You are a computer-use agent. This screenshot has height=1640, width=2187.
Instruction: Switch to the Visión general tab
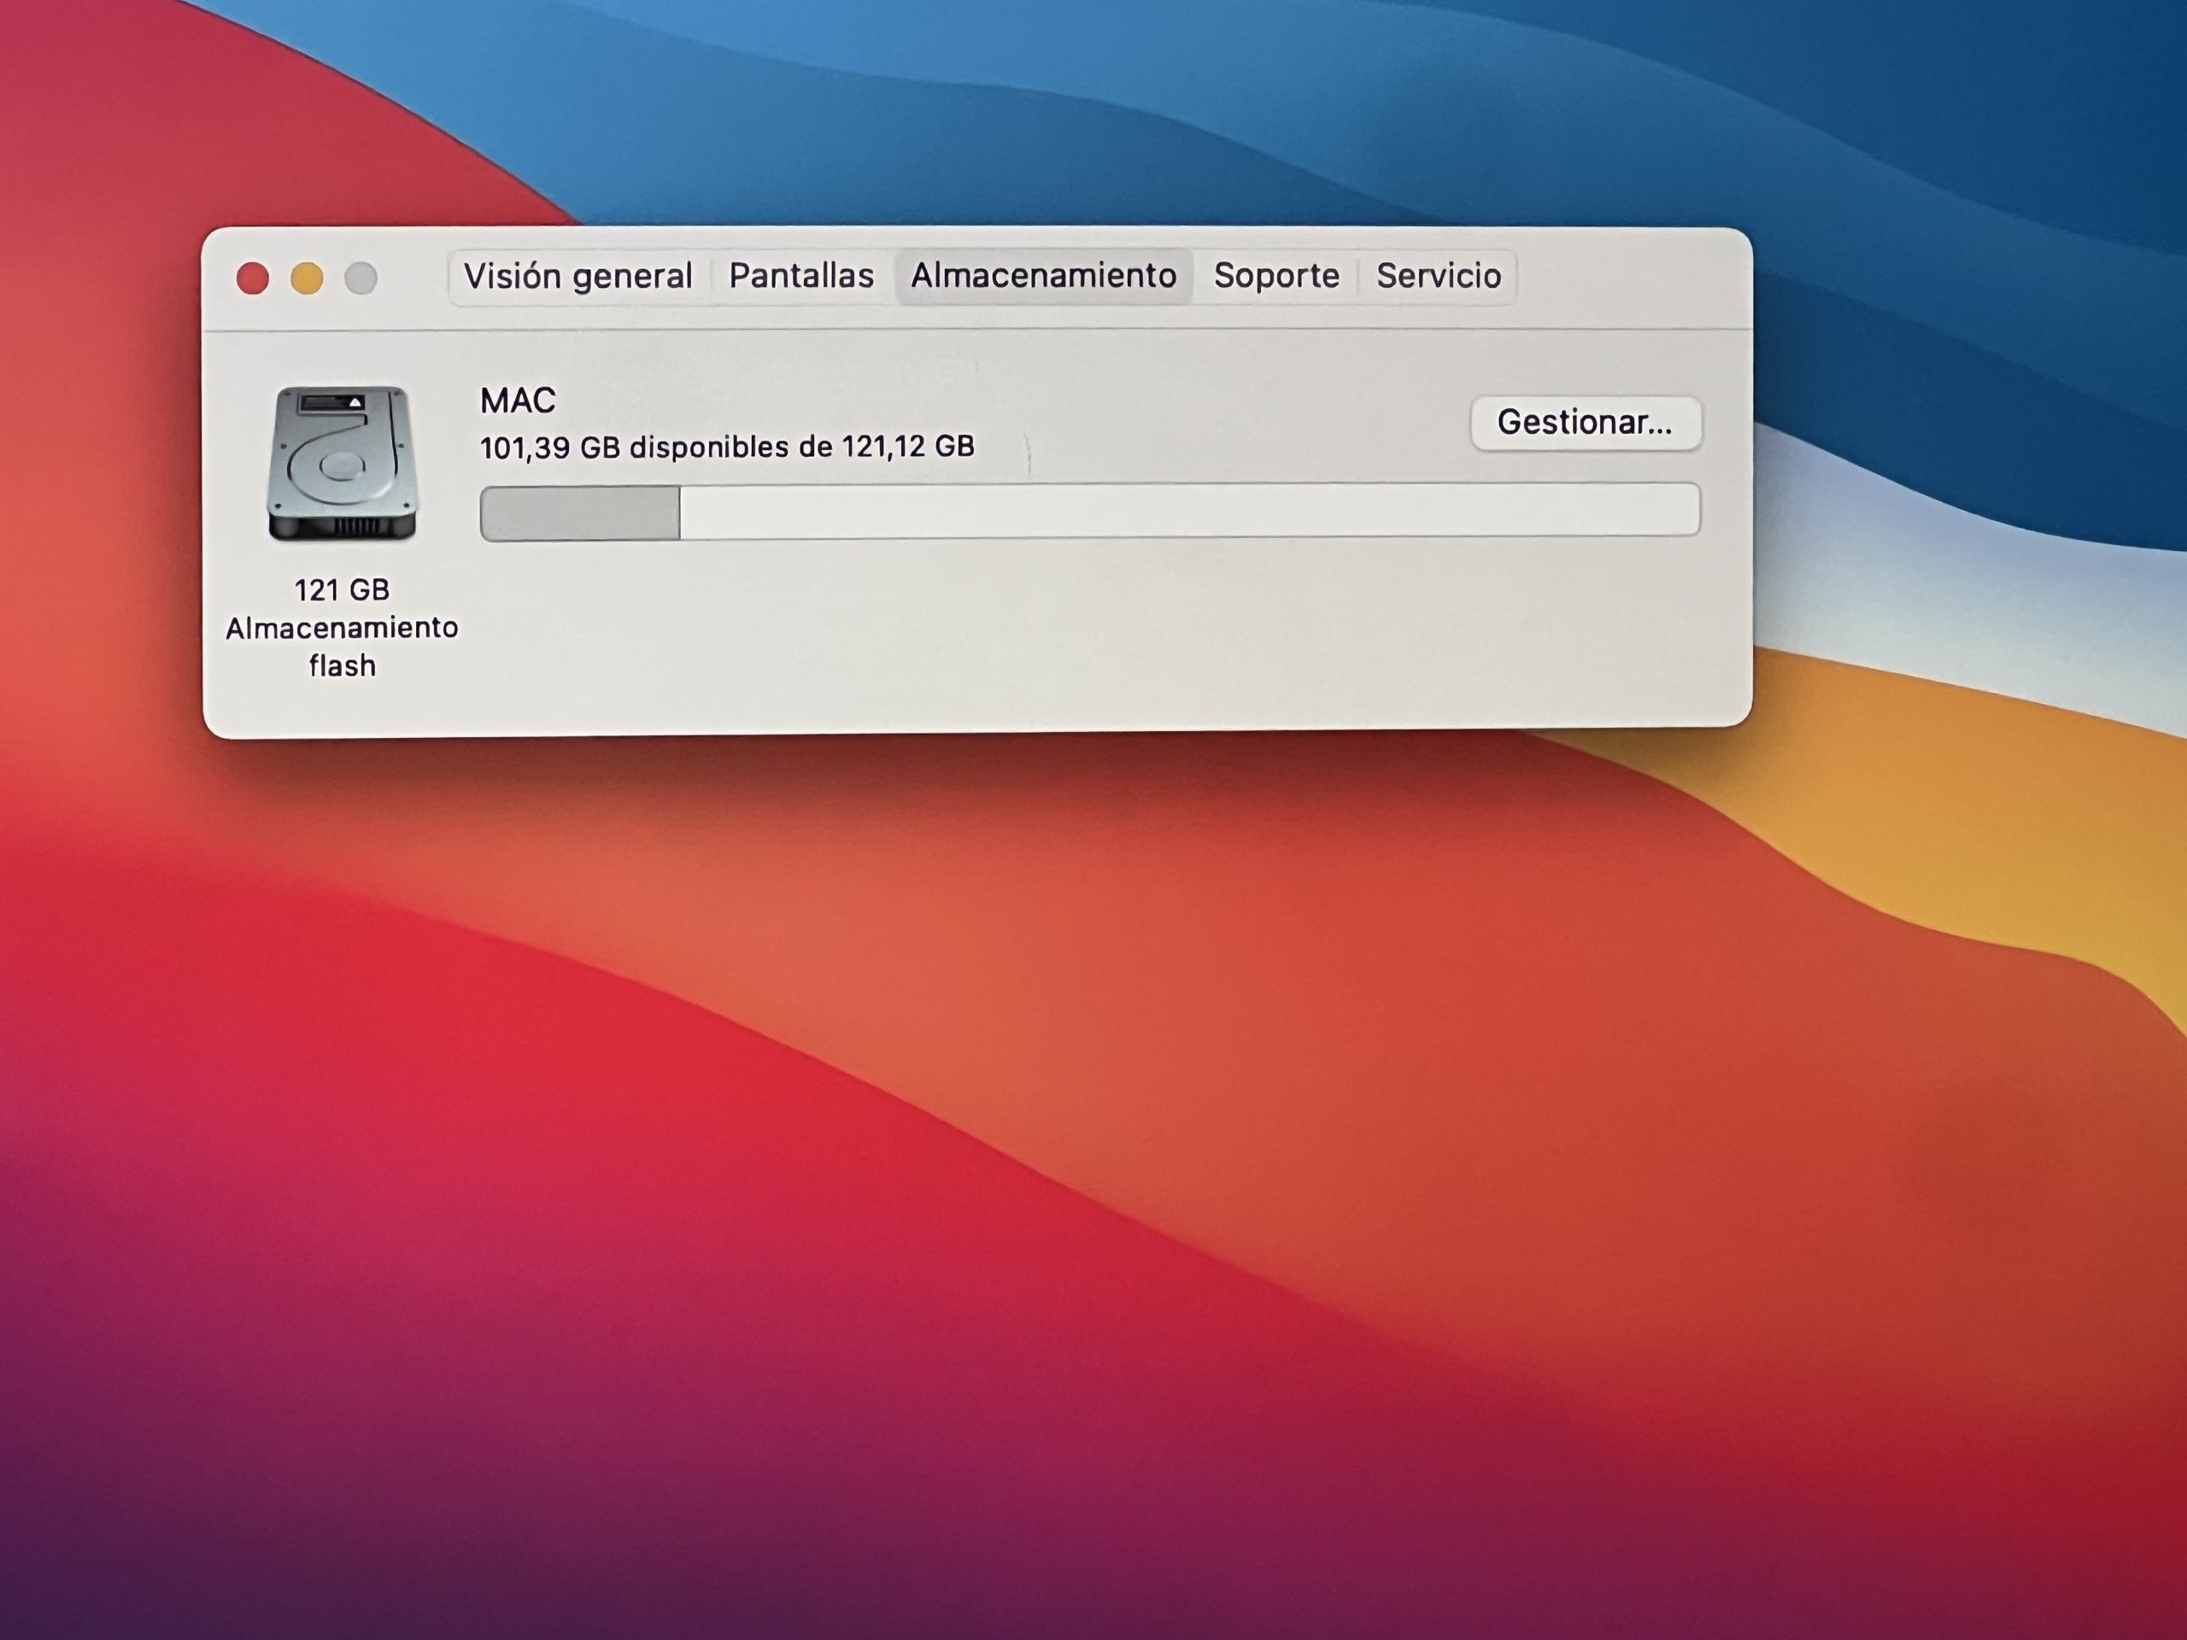point(578,276)
